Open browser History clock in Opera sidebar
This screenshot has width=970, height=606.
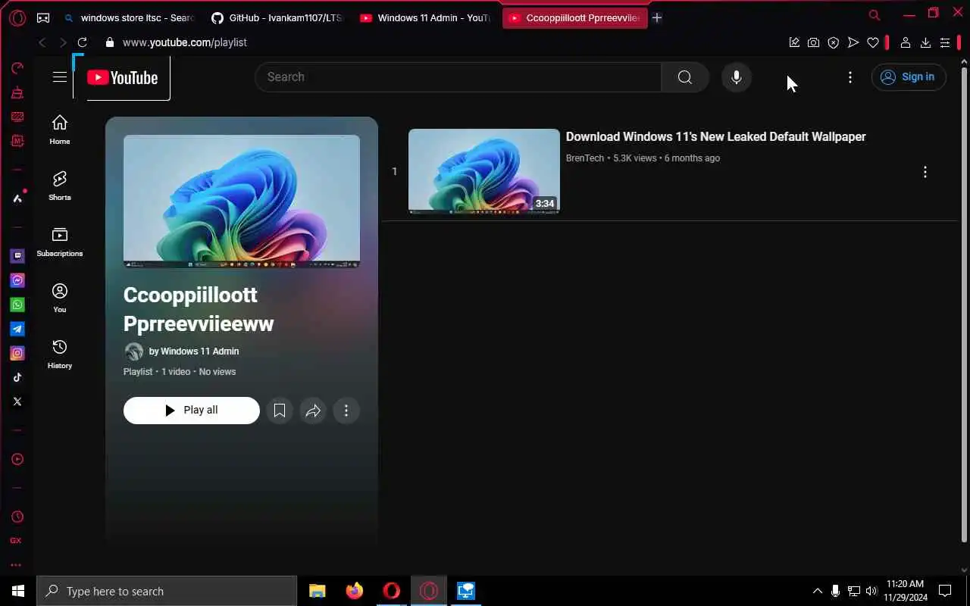click(x=17, y=517)
